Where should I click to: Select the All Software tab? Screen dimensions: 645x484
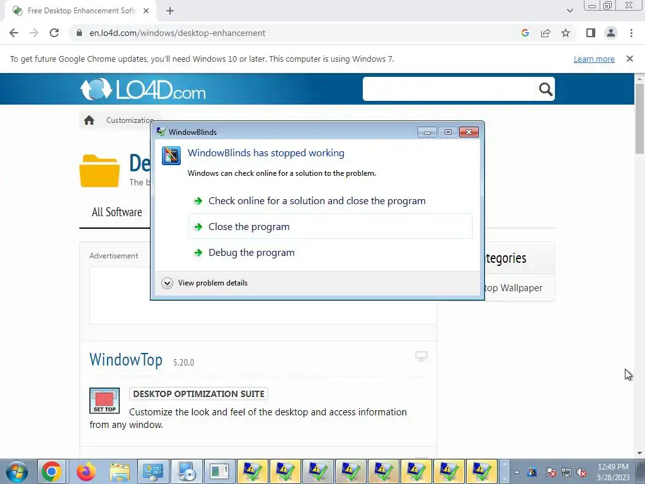117,212
